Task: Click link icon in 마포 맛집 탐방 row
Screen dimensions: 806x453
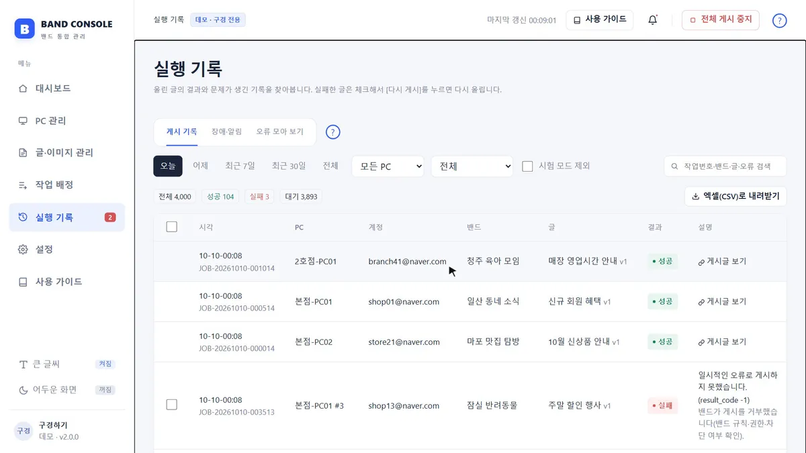Action: pyautogui.click(x=701, y=342)
